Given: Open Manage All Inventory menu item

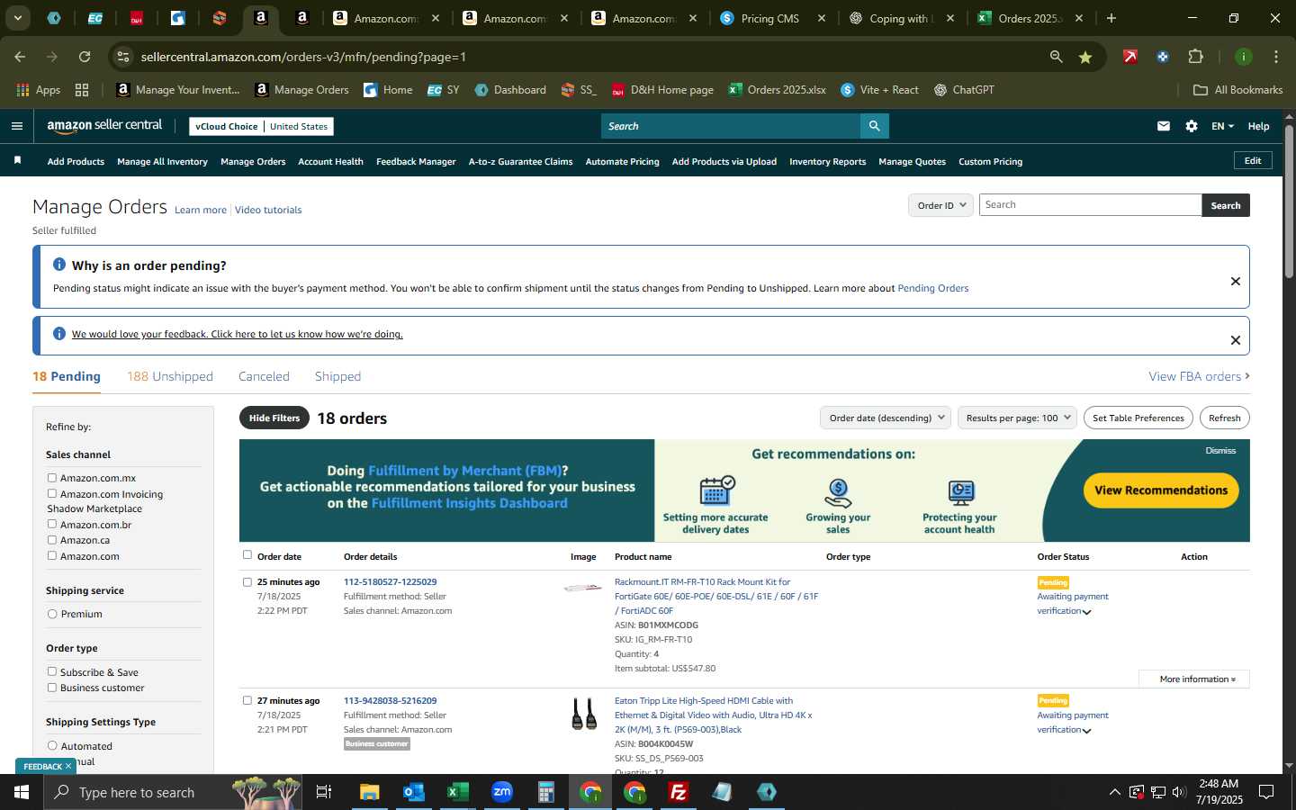Looking at the screenshot, I should coord(162,162).
